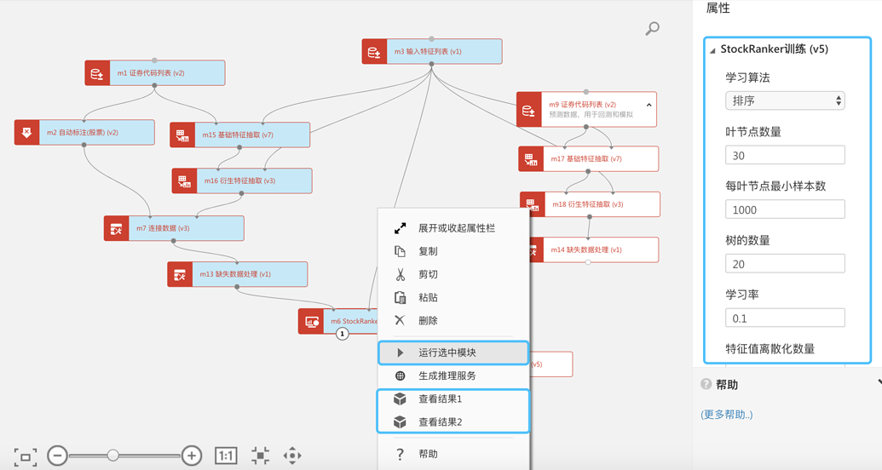Click the 每叶节点最小样本数 input field

coord(785,209)
